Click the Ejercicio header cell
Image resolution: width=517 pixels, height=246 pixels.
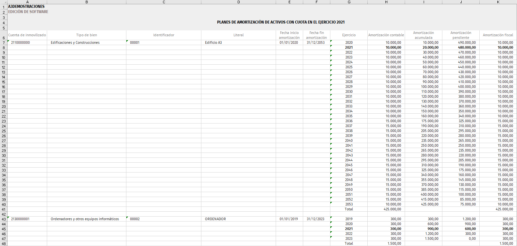pos(349,35)
